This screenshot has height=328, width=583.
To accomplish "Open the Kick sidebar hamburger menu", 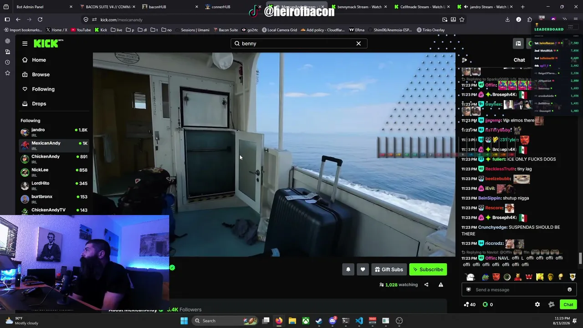I will [x=25, y=43].
